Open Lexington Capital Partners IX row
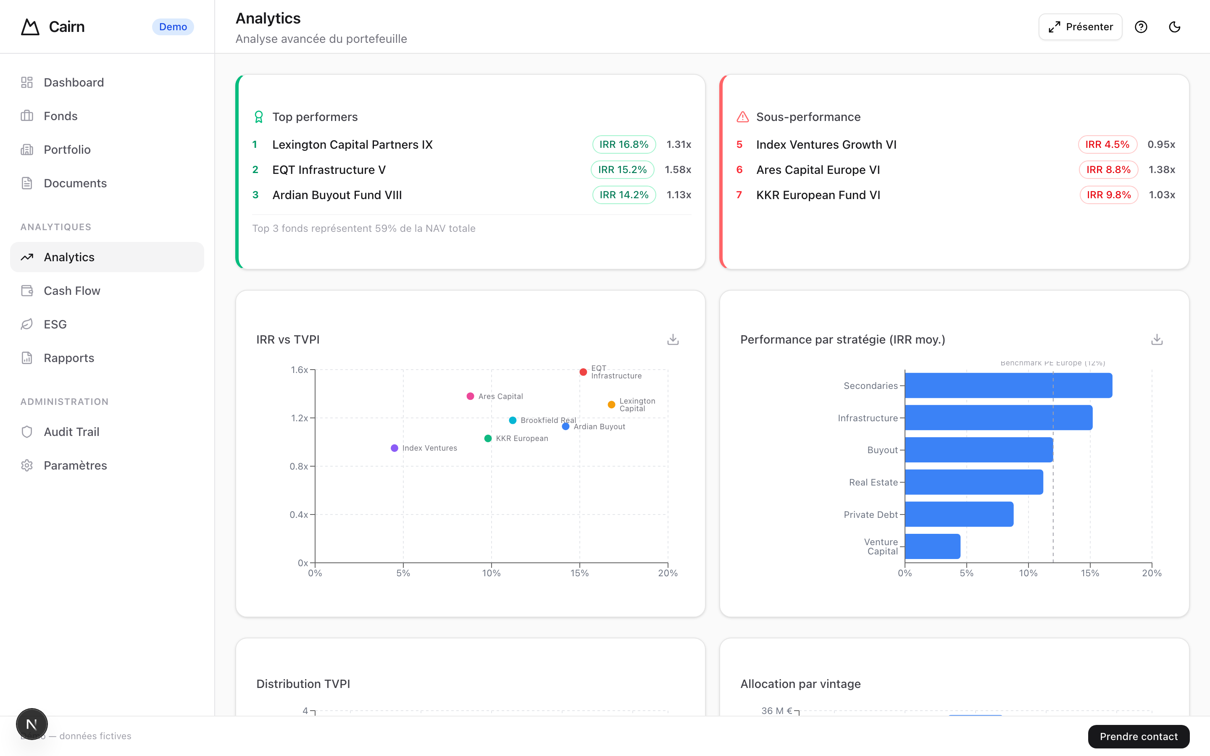1210x756 pixels. click(352, 144)
